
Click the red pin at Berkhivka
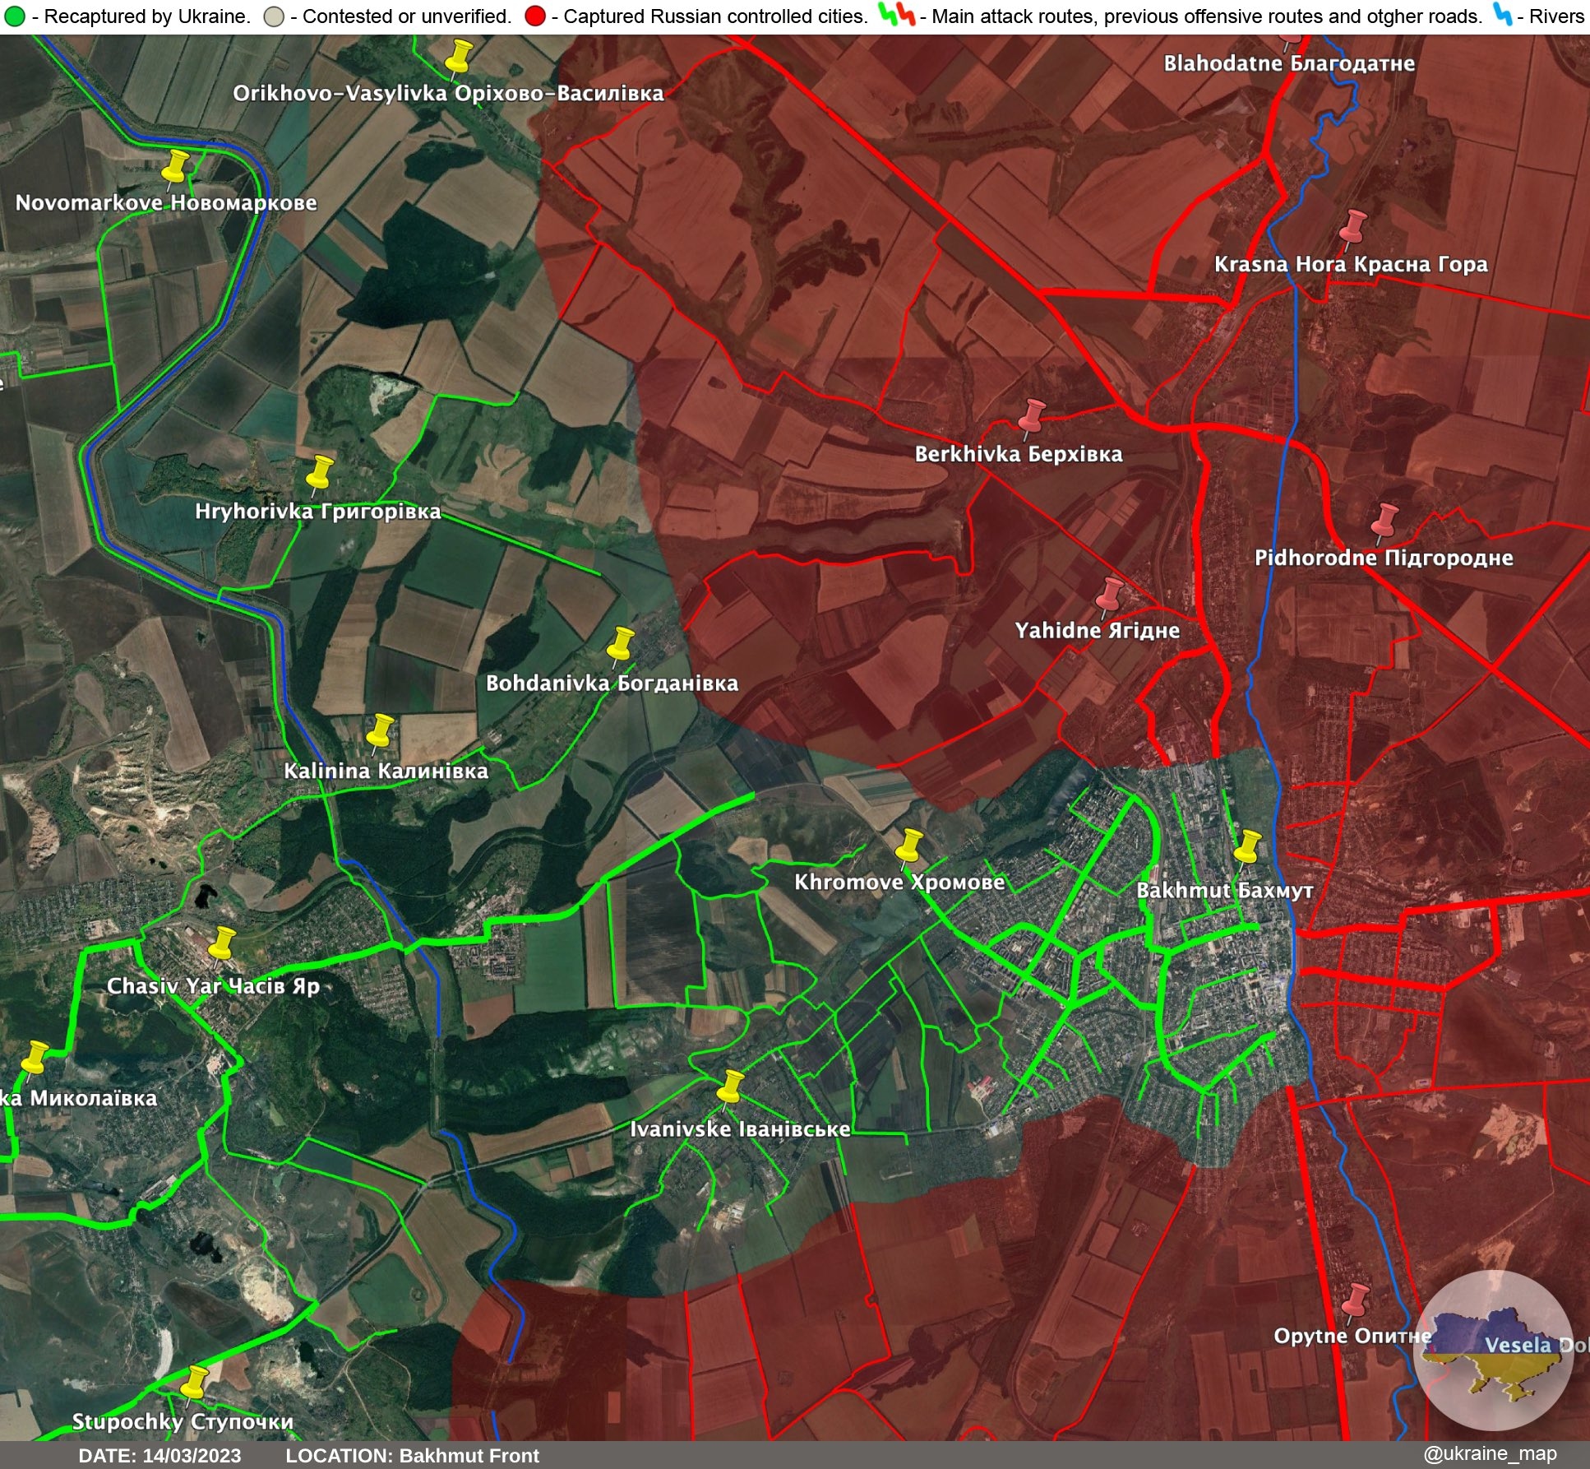pos(1032,415)
